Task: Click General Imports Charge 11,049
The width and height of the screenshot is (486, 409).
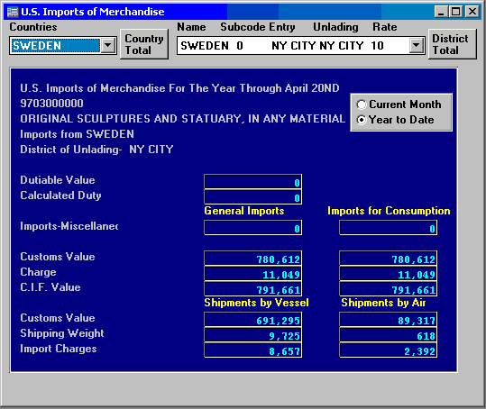Action: [252, 274]
